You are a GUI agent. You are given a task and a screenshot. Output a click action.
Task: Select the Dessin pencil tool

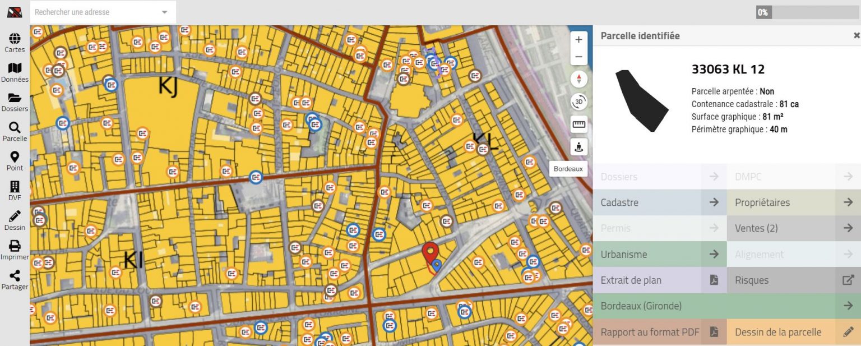(15, 217)
